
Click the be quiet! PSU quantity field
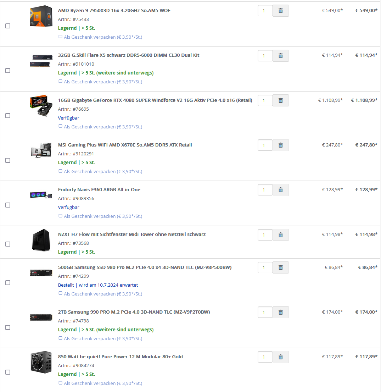265,357
